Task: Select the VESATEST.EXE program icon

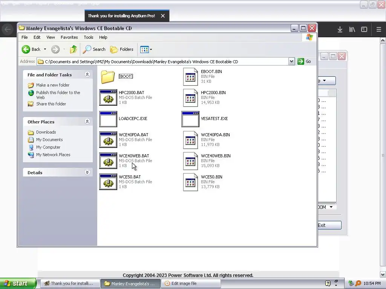Action: (x=190, y=119)
